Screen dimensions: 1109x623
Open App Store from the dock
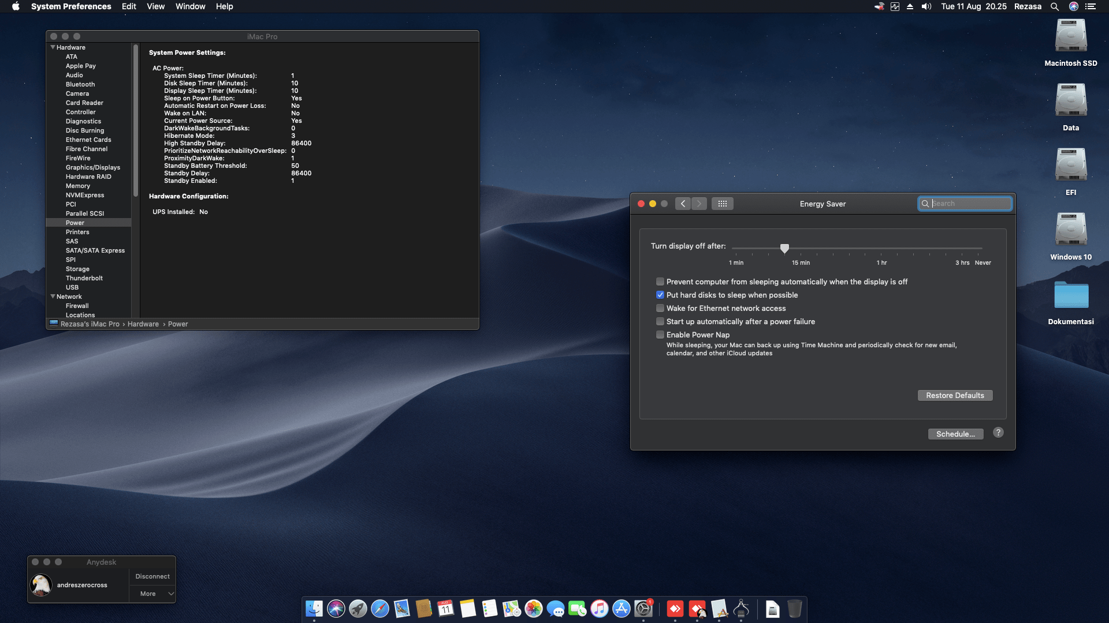(x=621, y=609)
